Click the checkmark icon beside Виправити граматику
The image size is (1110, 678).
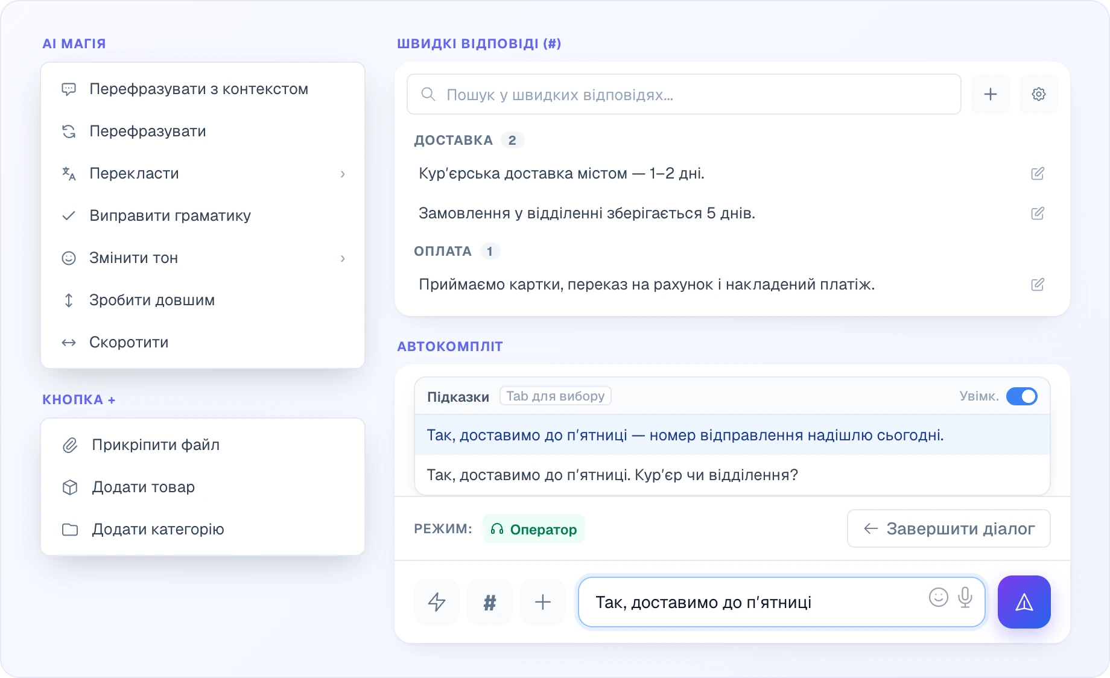(x=69, y=216)
